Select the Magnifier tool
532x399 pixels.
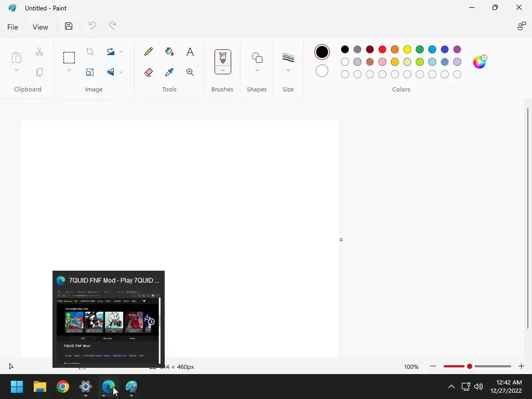click(190, 72)
